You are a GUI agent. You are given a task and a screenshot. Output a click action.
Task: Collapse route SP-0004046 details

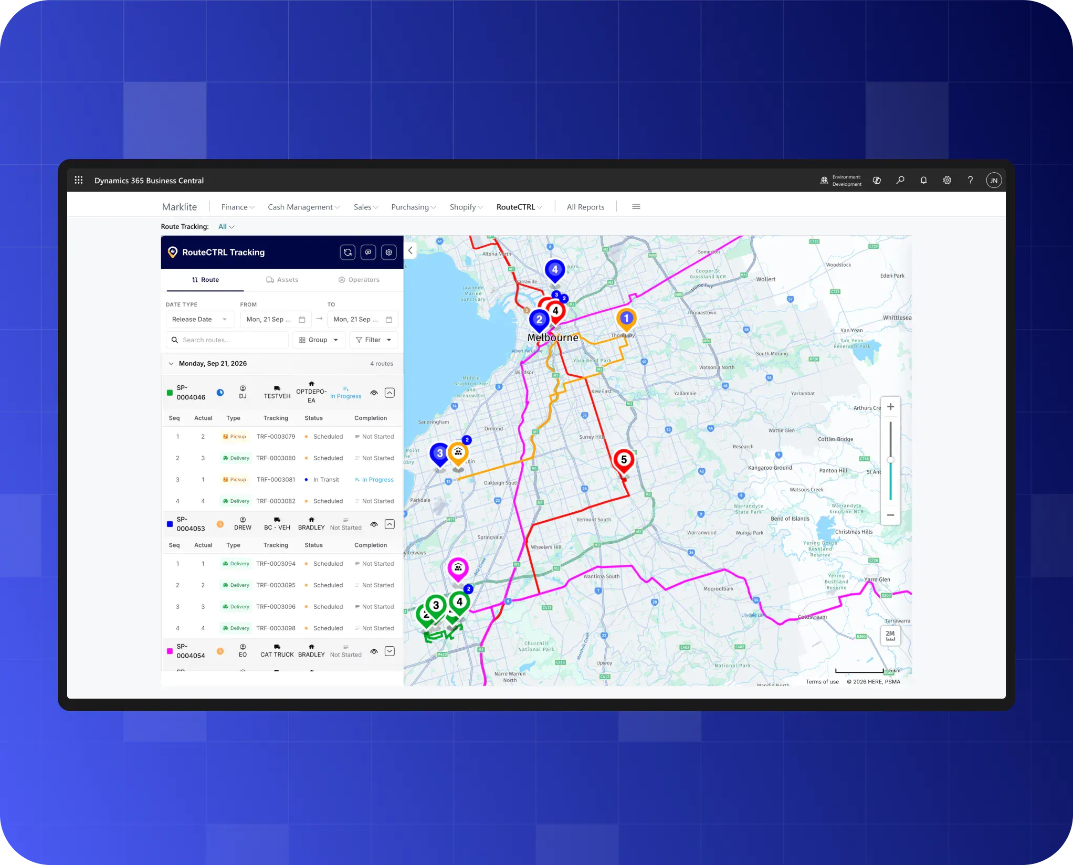pos(390,393)
